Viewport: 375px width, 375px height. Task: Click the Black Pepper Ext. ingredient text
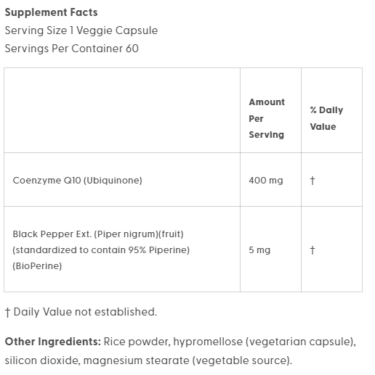coord(98,234)
